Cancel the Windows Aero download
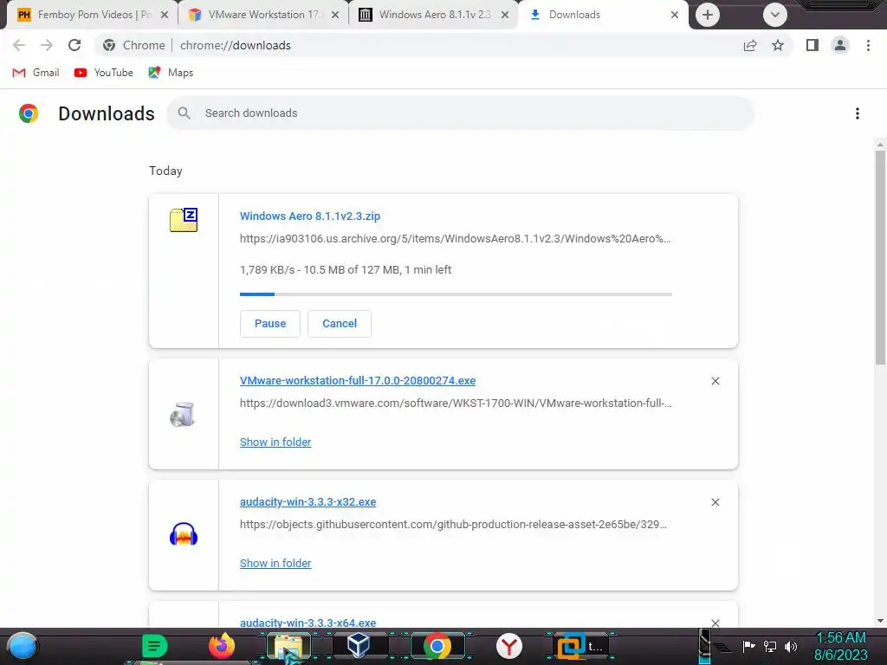The image size is (887, 665). 340,324
